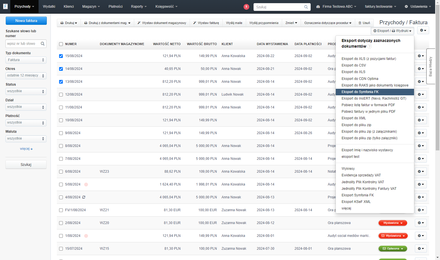Screen dimensions: 440x260
Task: Open gear menu for invoice 6/08/2024
Action: pyautogui.click(x=421, y=172)
